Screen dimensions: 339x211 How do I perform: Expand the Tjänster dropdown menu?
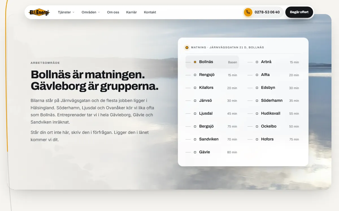[66, 12]
